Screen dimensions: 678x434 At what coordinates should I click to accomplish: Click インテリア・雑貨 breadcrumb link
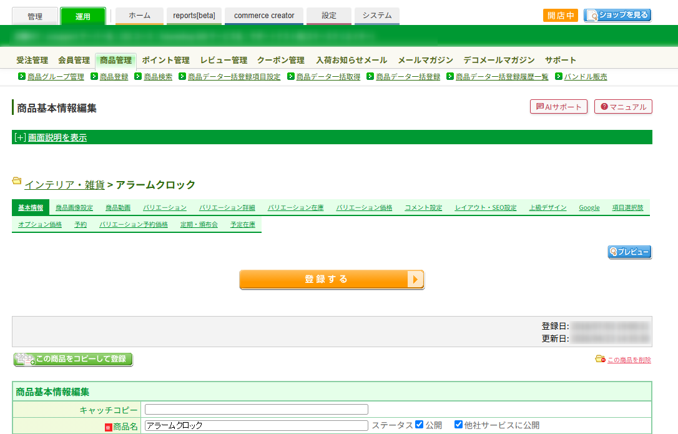click(64, 185)
